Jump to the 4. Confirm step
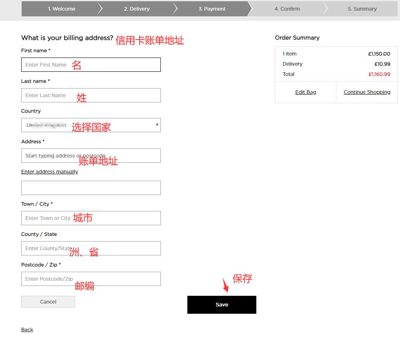The image size is (400, 337). (x=287, y=9)
